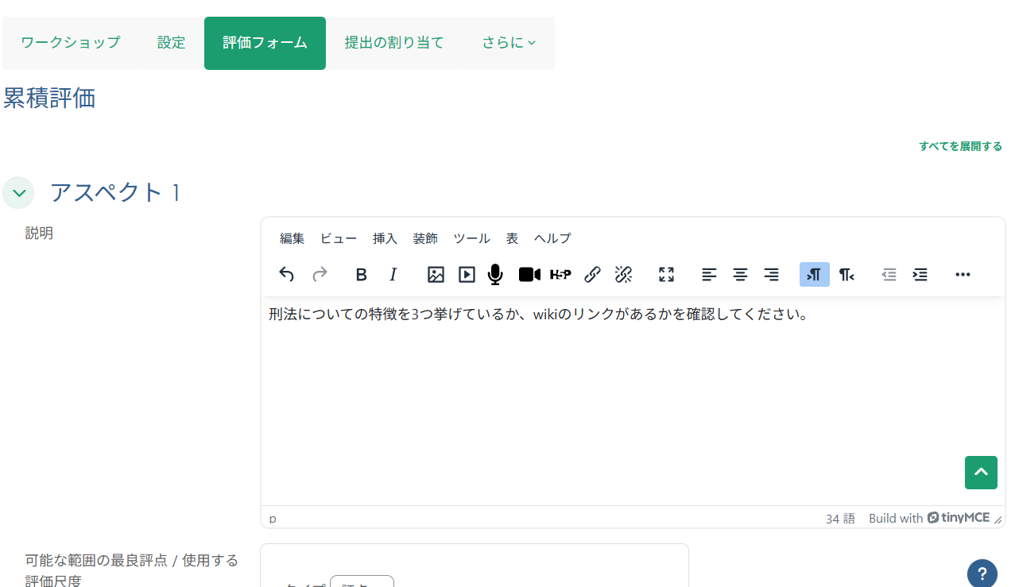Open the insert link tool
Screen dimensions: 1015x587
(592, 274)
